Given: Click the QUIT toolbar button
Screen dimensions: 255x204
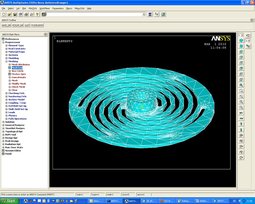Looking at the screenshot, I should coord(27,25).
